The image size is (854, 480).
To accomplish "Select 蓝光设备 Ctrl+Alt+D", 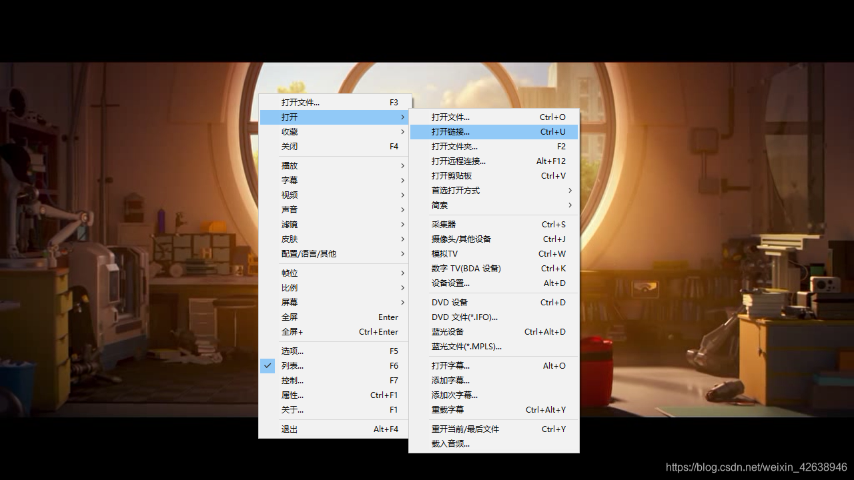I will 494,332.
